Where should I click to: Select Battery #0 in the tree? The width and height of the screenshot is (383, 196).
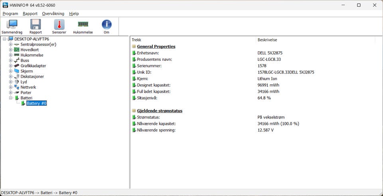coord(37,103)
